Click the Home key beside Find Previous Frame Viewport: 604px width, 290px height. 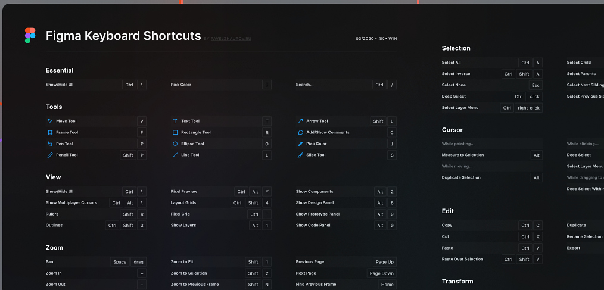[388, 285]
